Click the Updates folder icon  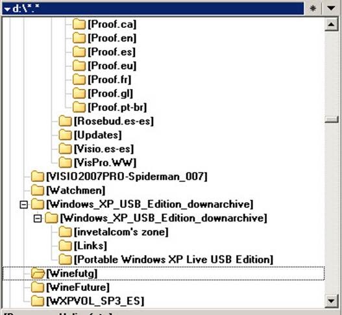pos(65,135)
